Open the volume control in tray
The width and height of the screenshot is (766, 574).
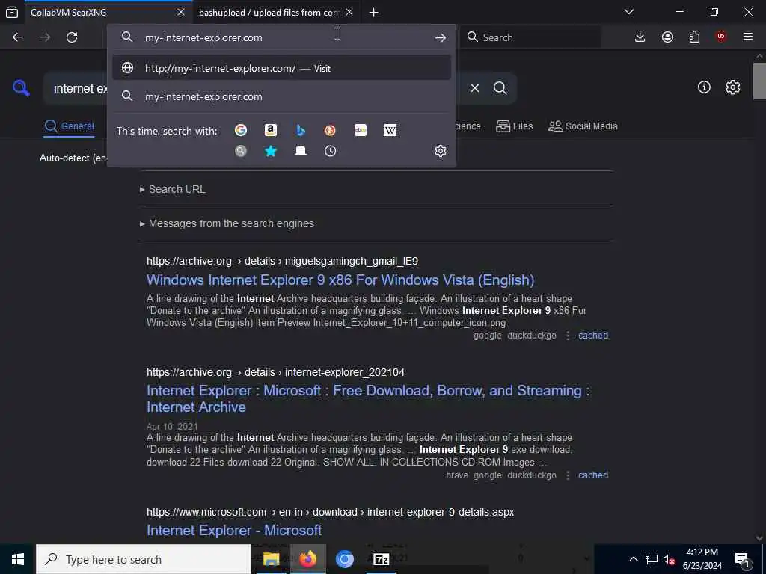pyautogui.click(x=669, y=559)
